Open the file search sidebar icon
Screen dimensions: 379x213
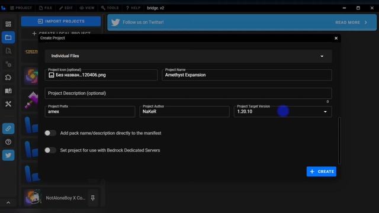pos(8,51)
